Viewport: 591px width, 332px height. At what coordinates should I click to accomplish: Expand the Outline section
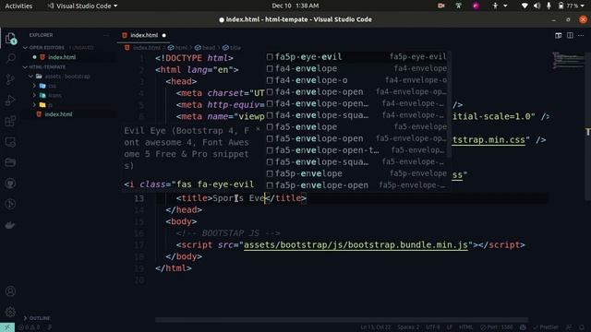point(25,318)
